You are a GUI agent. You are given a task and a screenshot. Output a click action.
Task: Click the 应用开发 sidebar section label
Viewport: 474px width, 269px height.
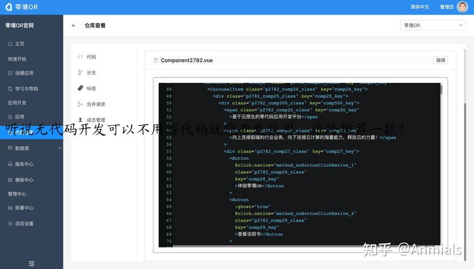pos(17,103)
